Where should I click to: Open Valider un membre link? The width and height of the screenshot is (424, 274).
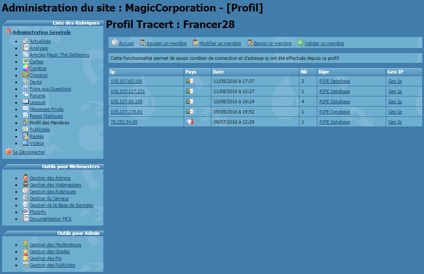click(324, 43)
